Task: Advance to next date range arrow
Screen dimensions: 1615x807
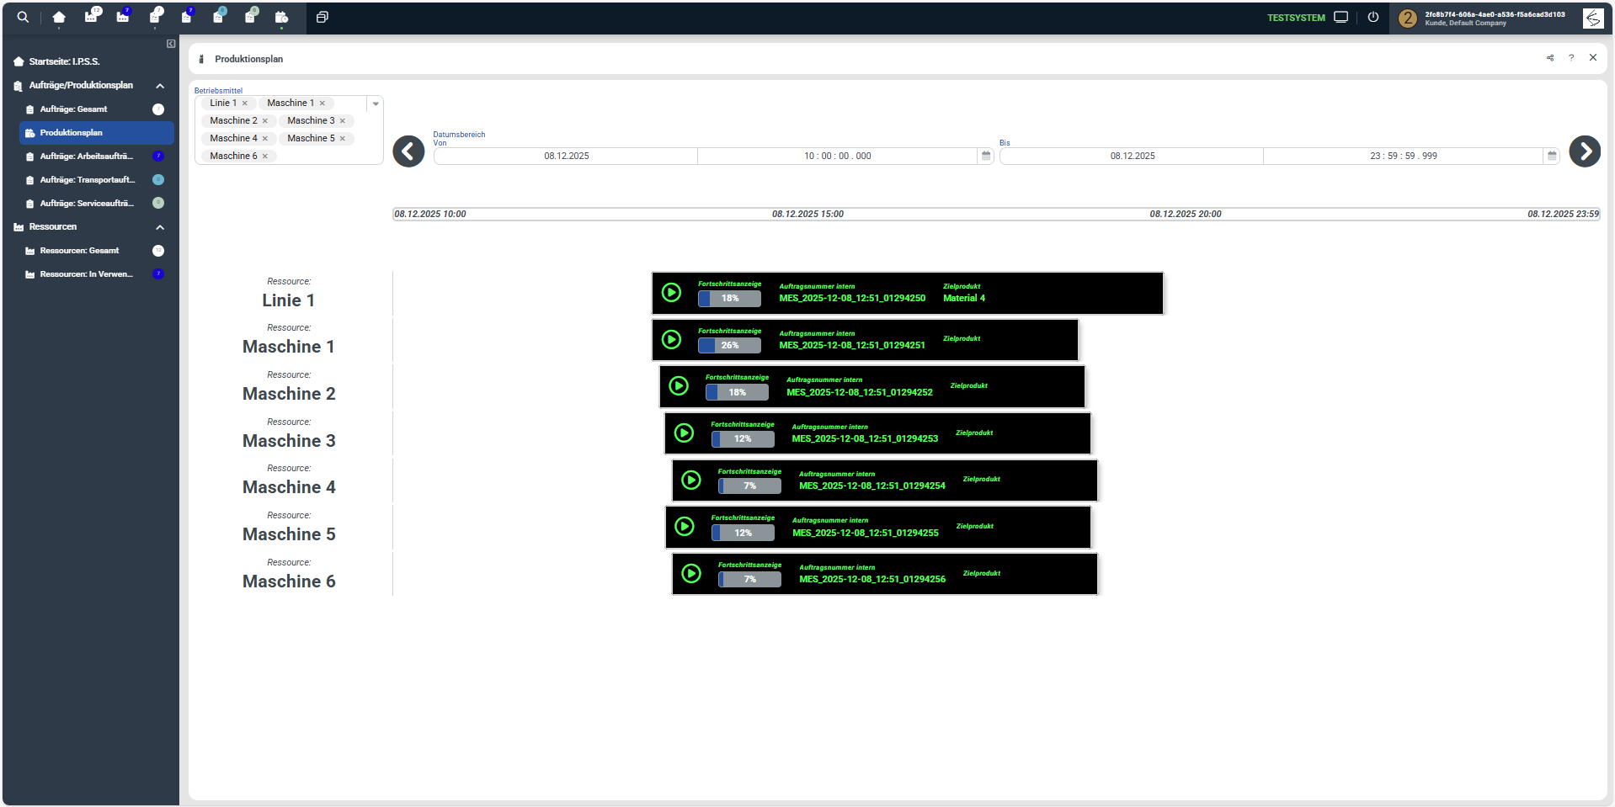Action: point(1584,151)
